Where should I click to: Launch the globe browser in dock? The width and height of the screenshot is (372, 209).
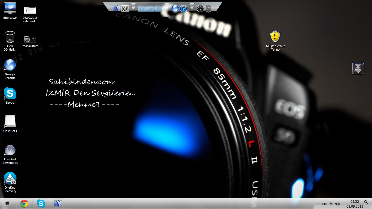[x=175, y=8]
